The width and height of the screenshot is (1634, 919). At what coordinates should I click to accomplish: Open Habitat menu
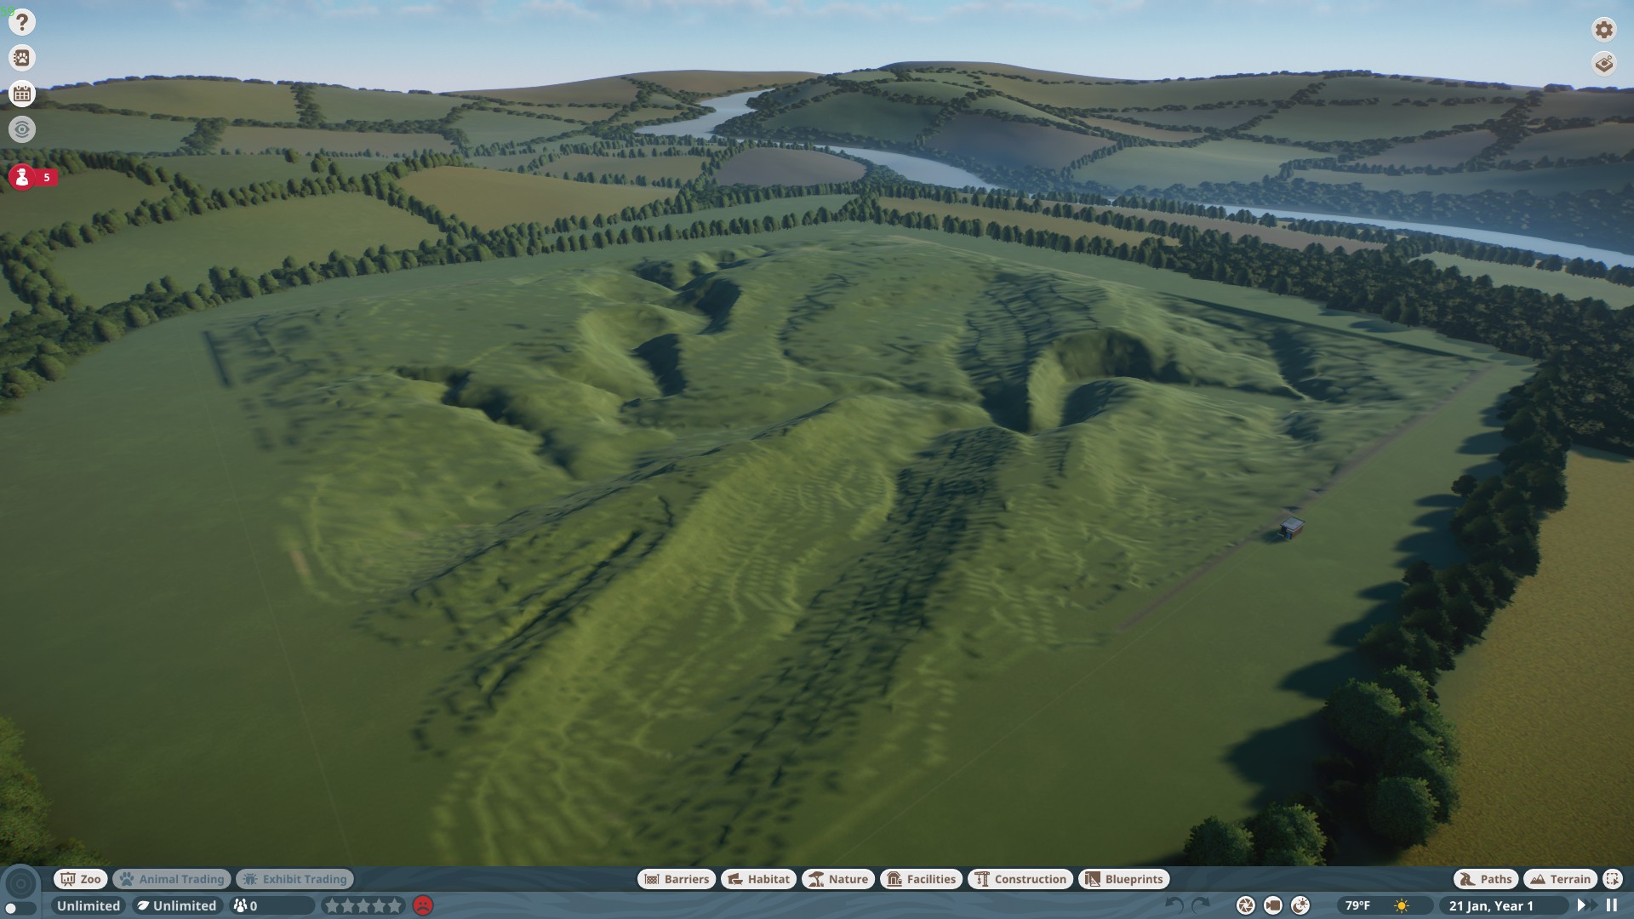(x=758, y=879)
